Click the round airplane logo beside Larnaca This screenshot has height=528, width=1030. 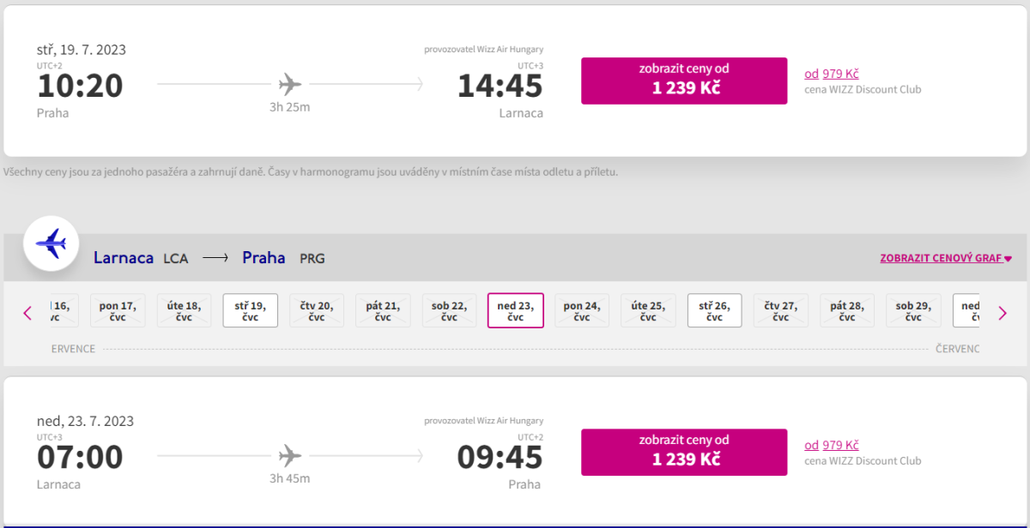pos(51,244)
